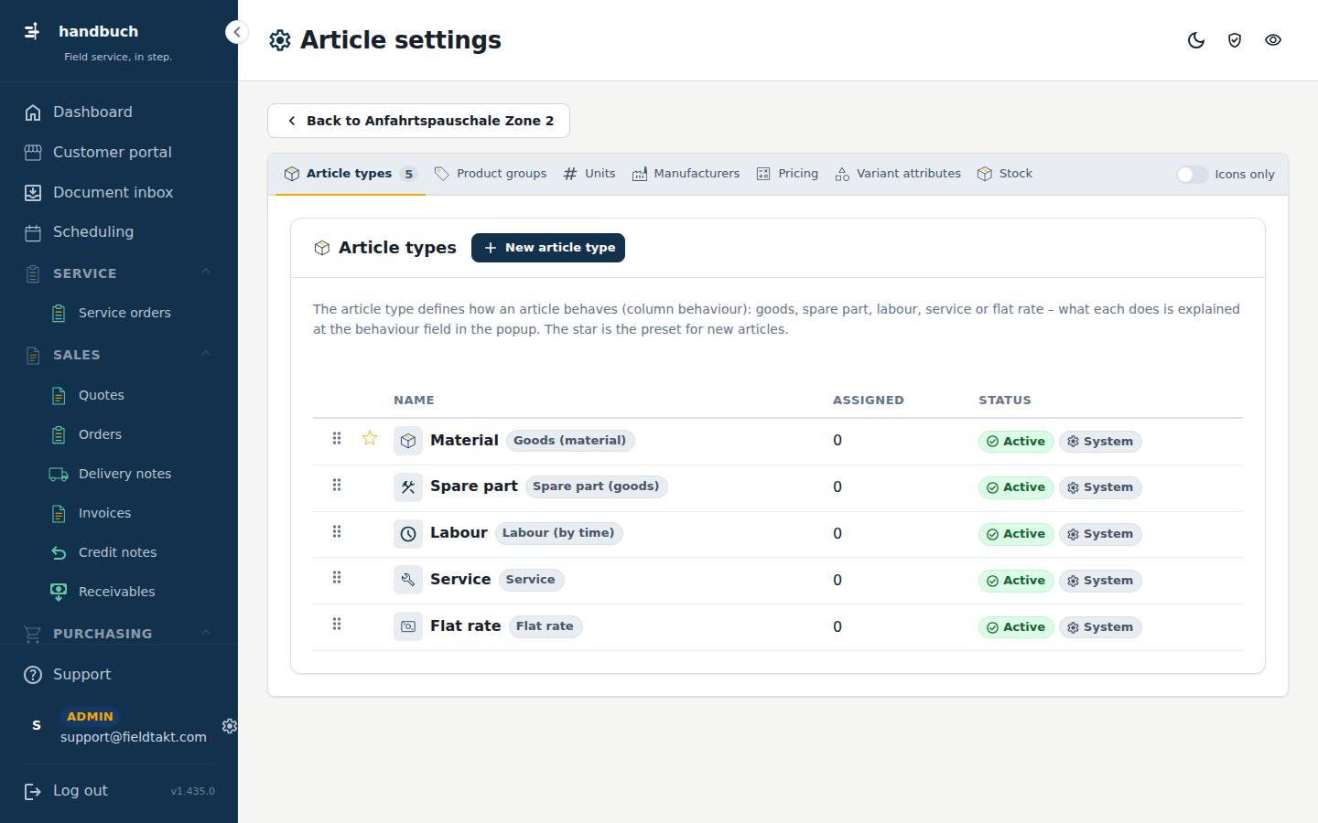
Task: Switch to Units tab
Action: click(x=589, y=174)
